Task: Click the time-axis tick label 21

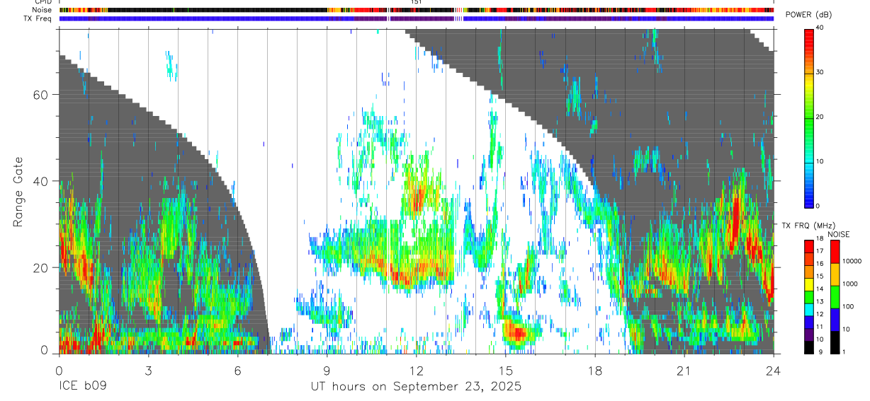Action: 684,371
